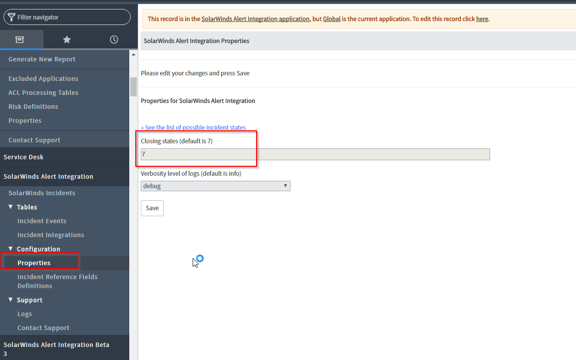Open Logs under Support

(x=24, y=314)
